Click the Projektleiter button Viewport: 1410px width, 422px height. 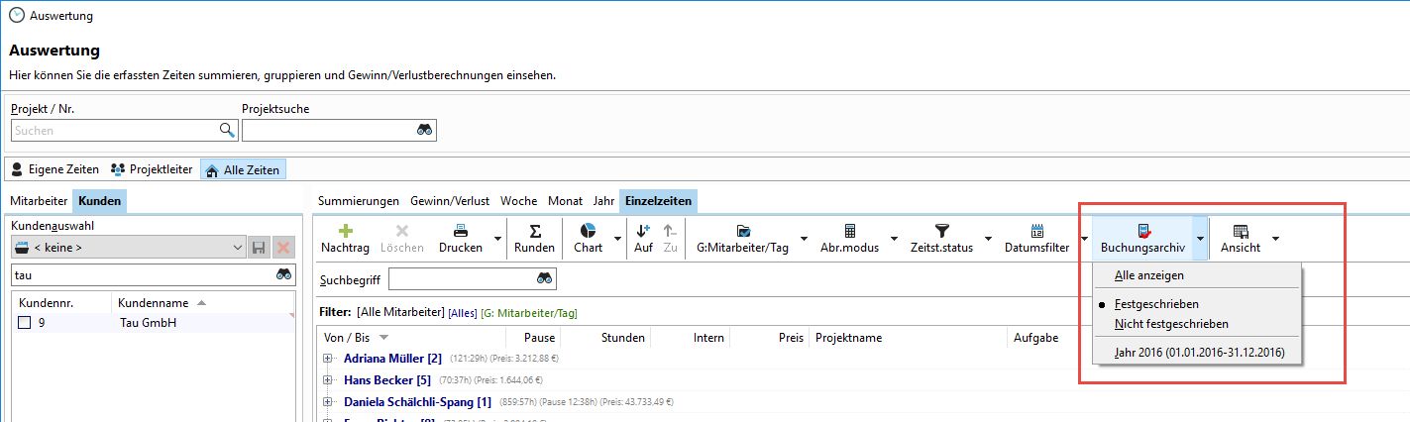pos(151,169)
